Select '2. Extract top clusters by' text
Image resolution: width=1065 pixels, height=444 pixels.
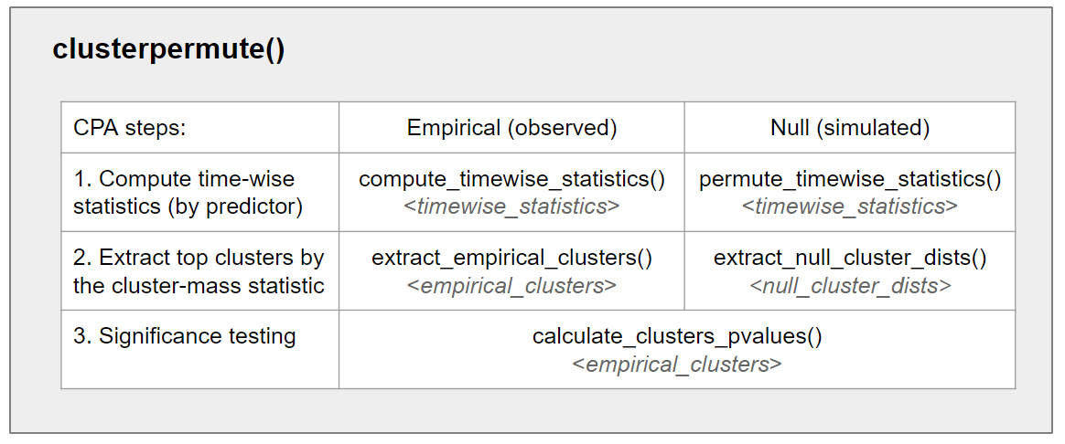pos(199,259)
